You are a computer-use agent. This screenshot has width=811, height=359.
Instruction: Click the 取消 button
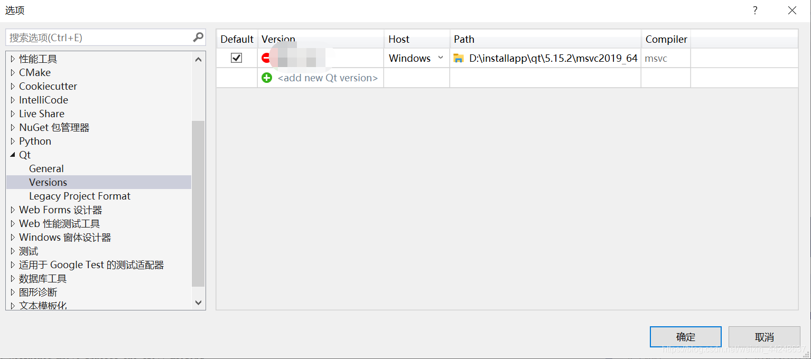764,337
